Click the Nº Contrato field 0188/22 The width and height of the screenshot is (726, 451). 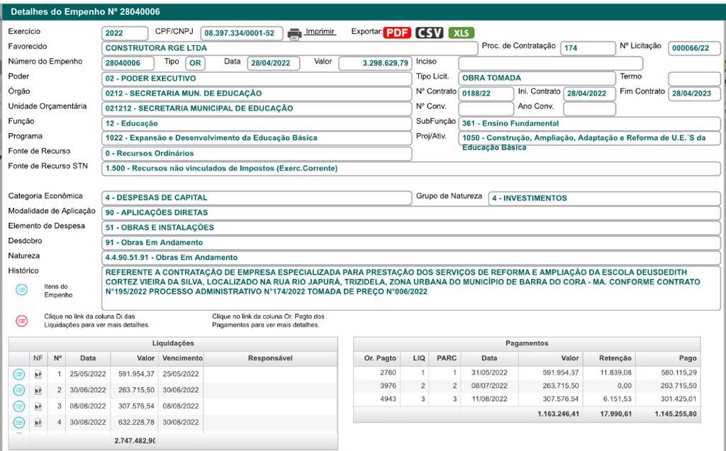pyautogui.click(x=486, y=93)
